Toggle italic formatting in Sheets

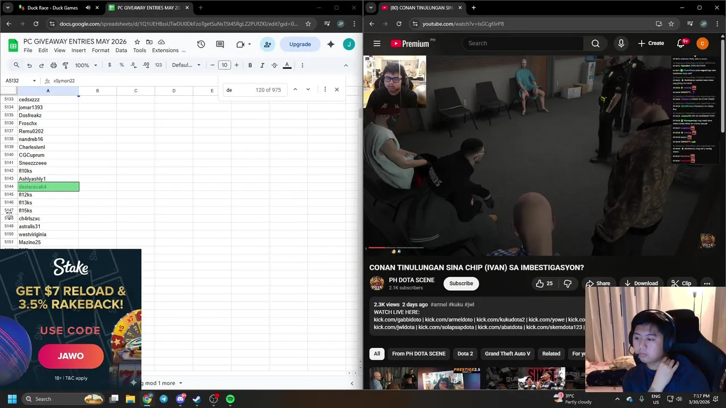click(262, 65)
